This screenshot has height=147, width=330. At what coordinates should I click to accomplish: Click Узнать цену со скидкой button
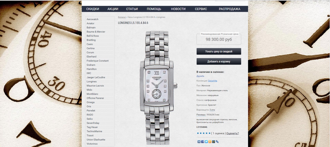(219, 51)
